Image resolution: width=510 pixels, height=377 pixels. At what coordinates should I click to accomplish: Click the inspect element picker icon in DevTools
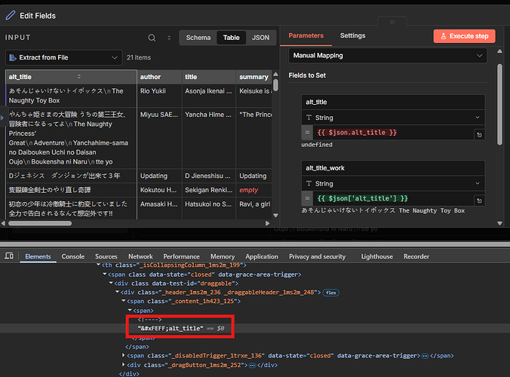[x=8, y=256]
